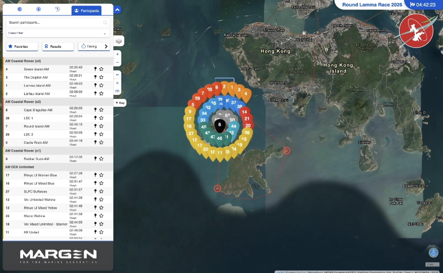Click the Search participants field
The height and width of the screenshot is (273, 443).
pos(58,22)
